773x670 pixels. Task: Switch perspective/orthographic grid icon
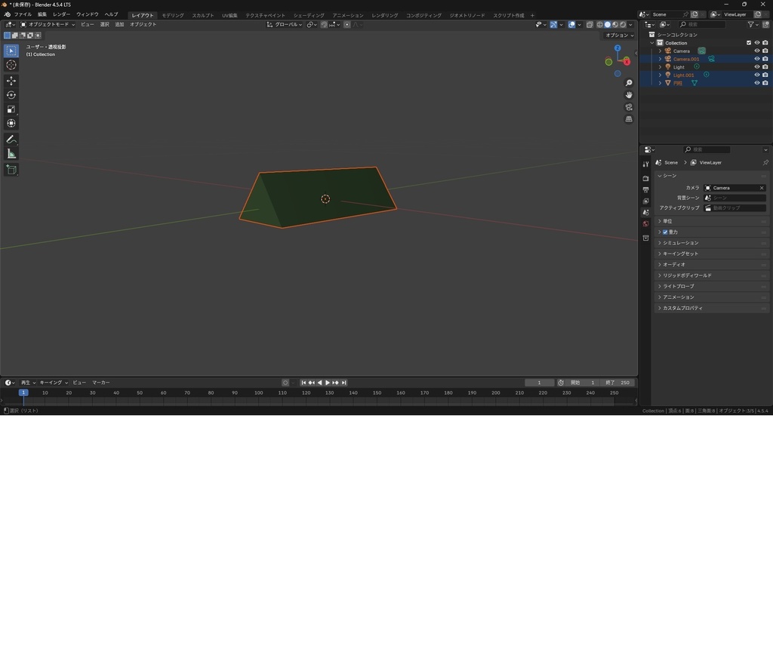(629, 119)
